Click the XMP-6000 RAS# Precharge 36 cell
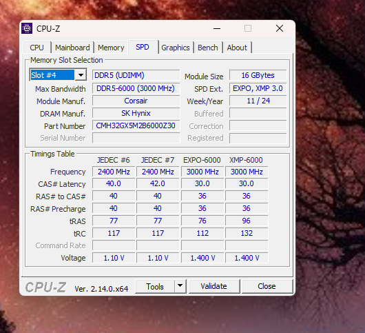 [247, 208]
